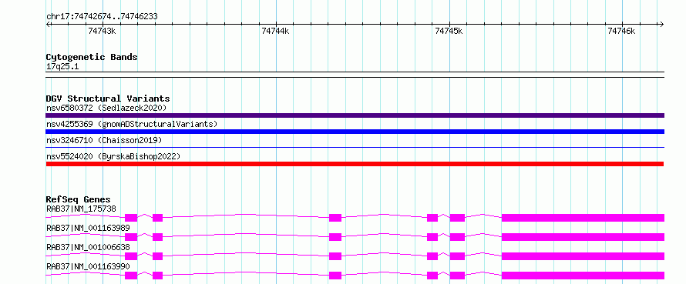Open the DGV Structural Variants track title
This screenshot has width=686, height=284.
(108, 99)
